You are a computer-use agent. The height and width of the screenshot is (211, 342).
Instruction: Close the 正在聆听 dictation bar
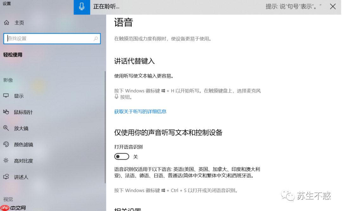click(x=333, y=6)
